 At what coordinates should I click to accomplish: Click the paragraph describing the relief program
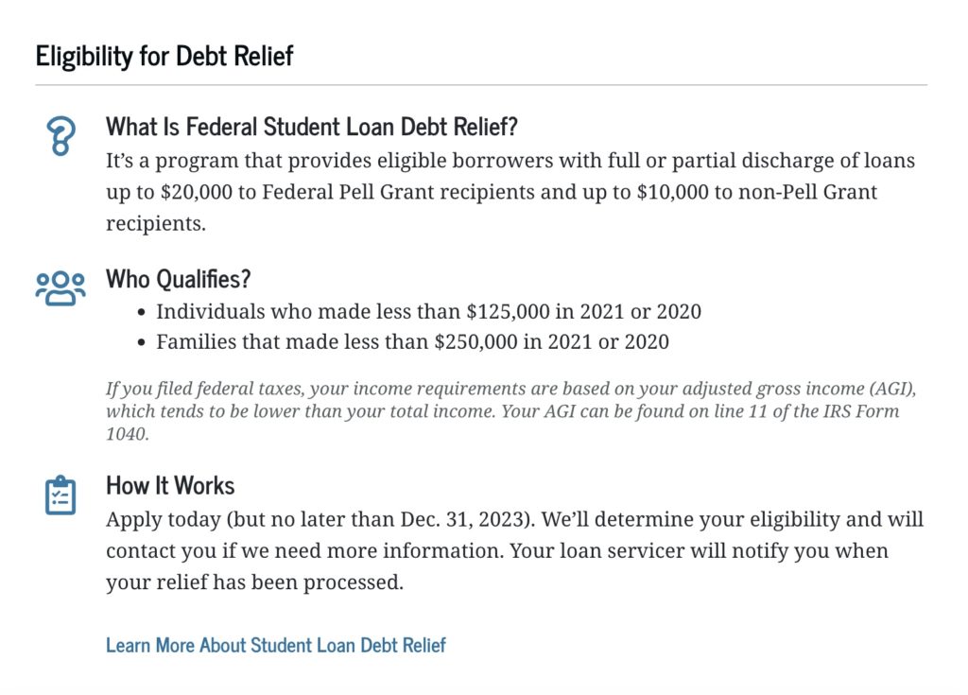point(510,192)
